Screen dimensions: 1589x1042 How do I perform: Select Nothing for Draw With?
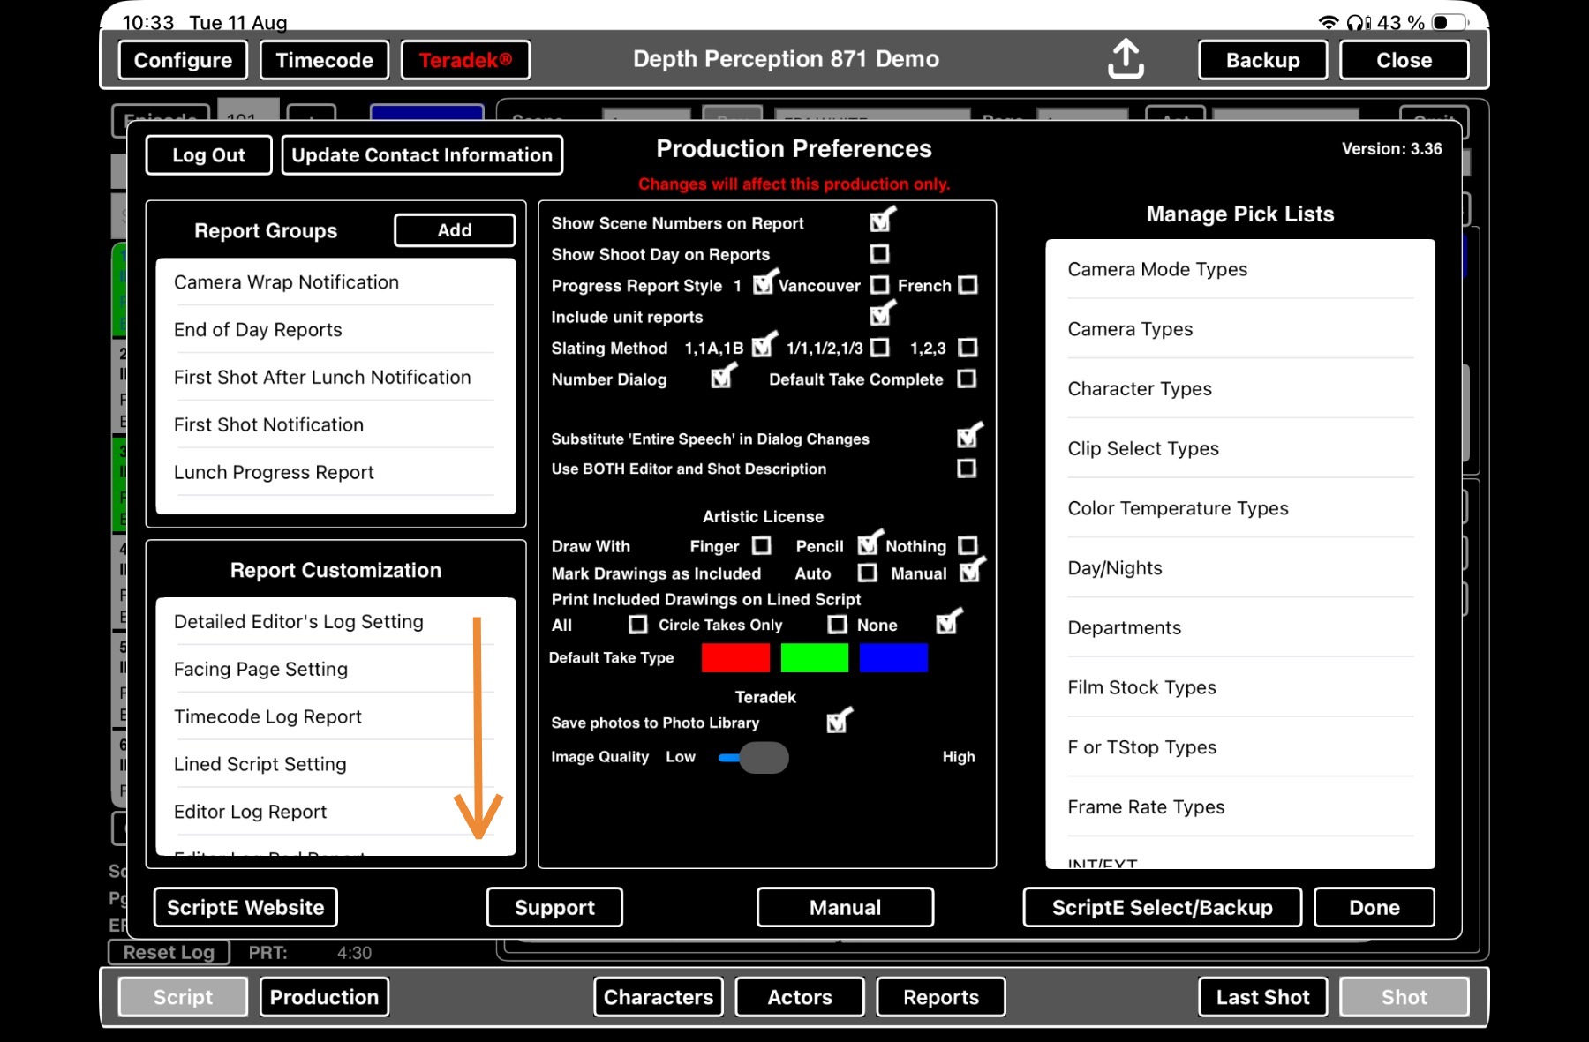pos(968,546)
